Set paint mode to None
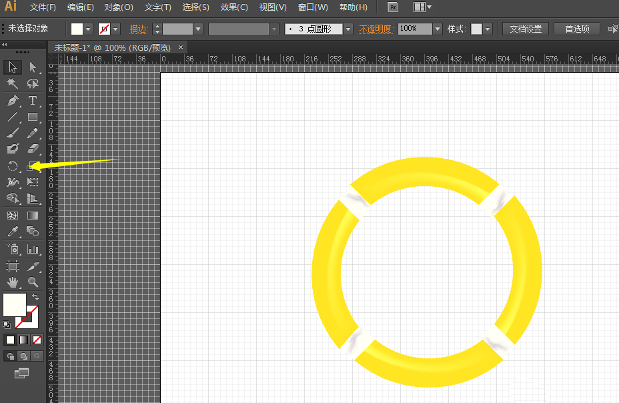Viewport: 619px width, 403px height. [x=37, y=340]
